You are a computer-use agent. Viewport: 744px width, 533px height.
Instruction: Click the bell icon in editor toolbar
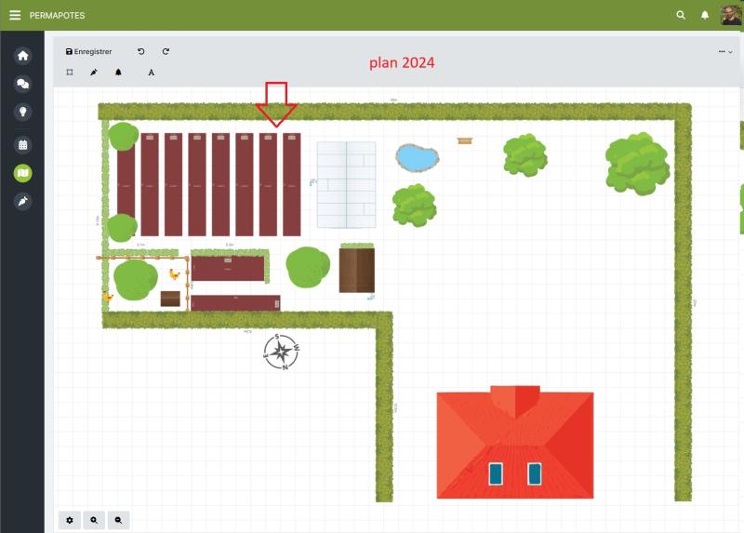118,72
